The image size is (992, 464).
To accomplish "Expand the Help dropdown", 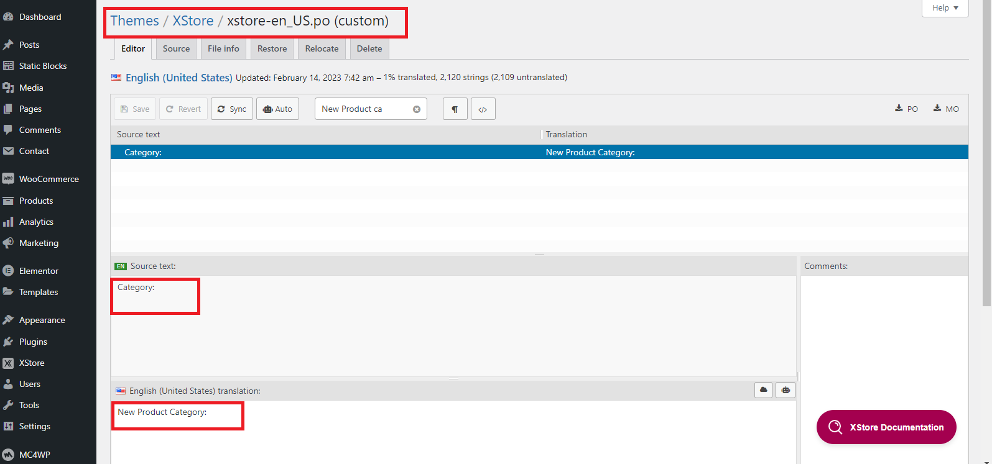I will [x=945, y=8].
